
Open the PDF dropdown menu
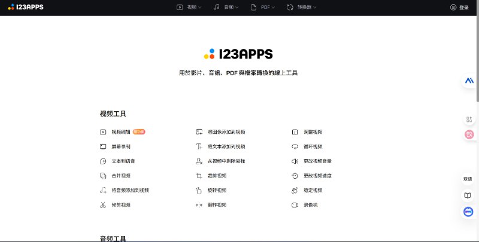coord(263,7)
